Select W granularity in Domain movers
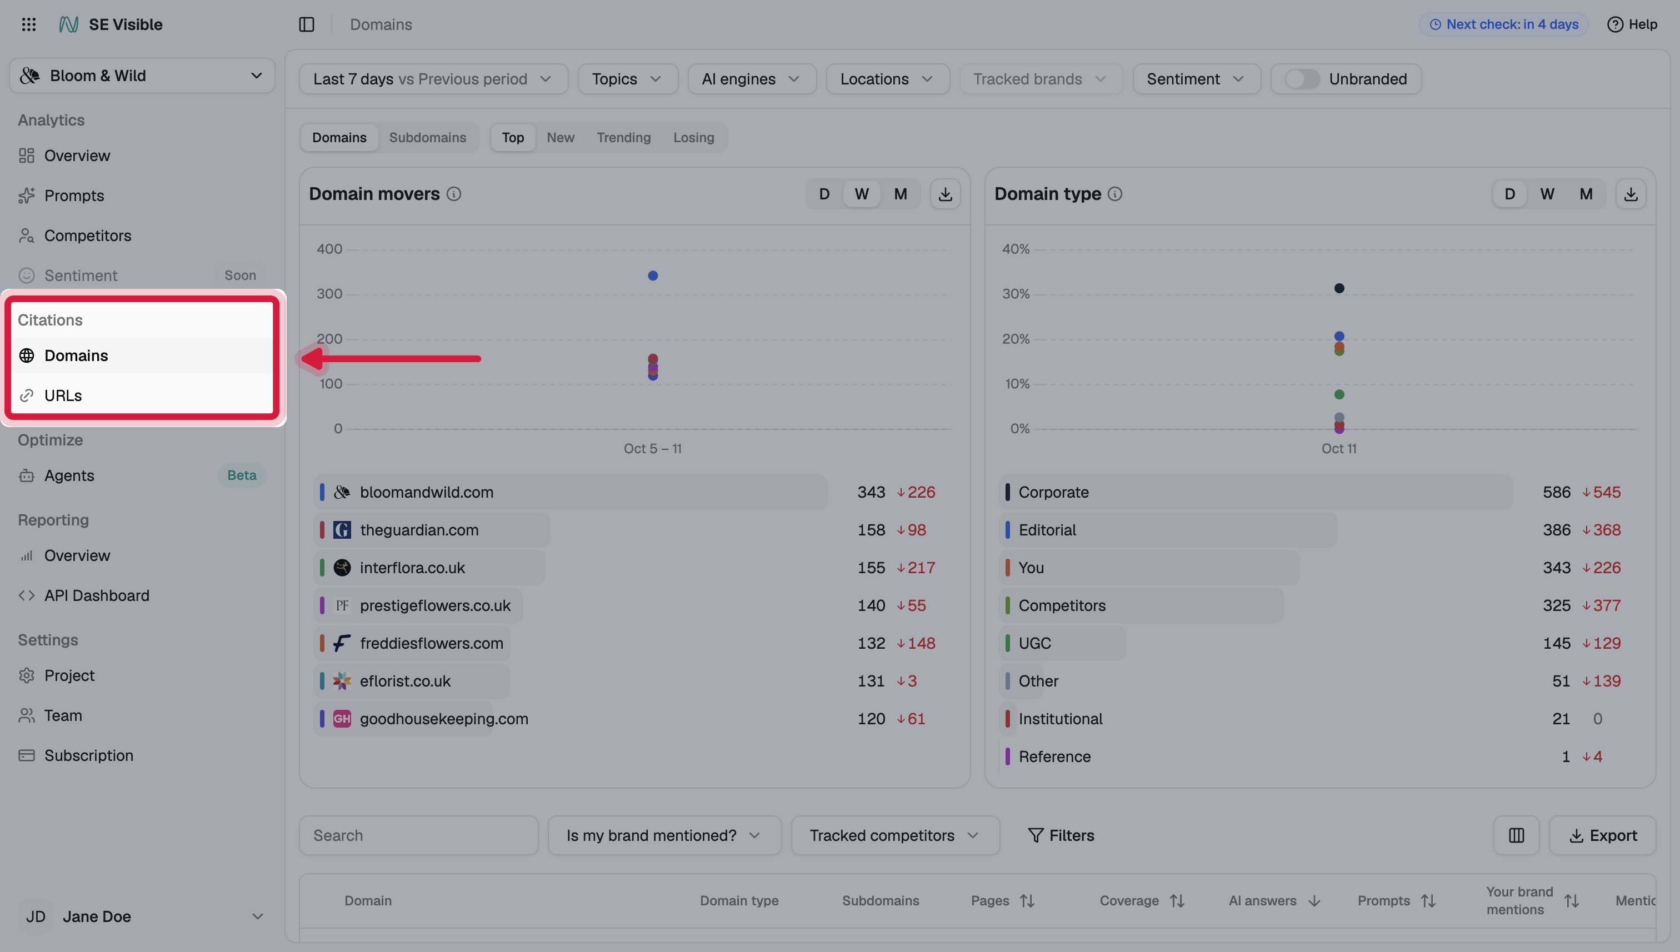1680x952 pixels. (861, 194)
